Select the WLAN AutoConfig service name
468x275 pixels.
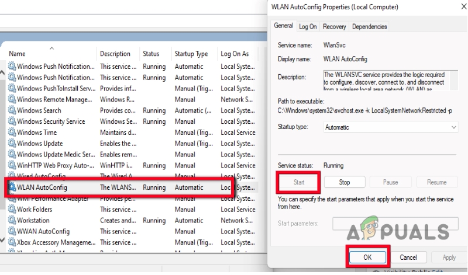tap(42, 187)
